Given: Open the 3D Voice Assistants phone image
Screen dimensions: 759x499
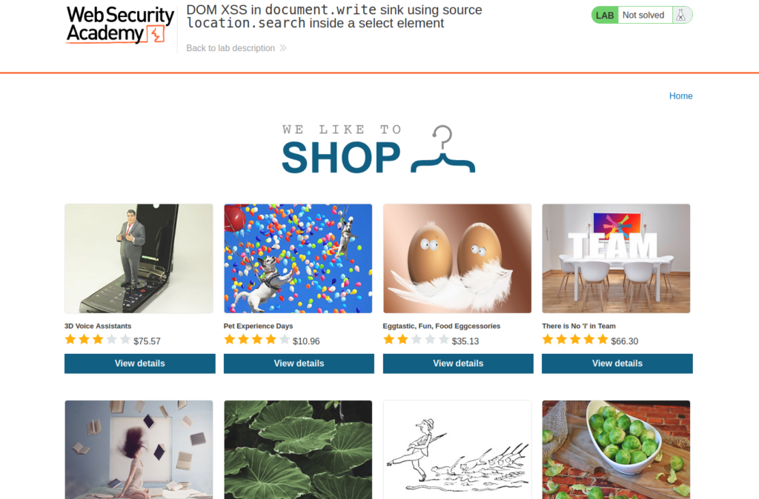Looking at the screenshot, I should (x=139, y=258).
